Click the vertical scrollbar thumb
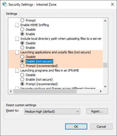The height and width of the screenshot is (136, 117). click(105, 65)
